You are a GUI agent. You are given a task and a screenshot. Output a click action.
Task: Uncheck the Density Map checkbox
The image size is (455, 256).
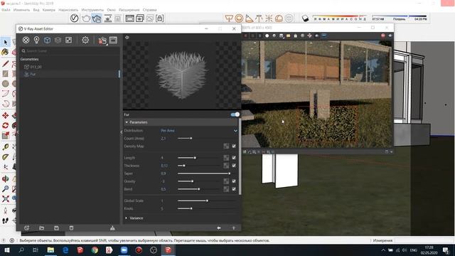coord(234,146)
